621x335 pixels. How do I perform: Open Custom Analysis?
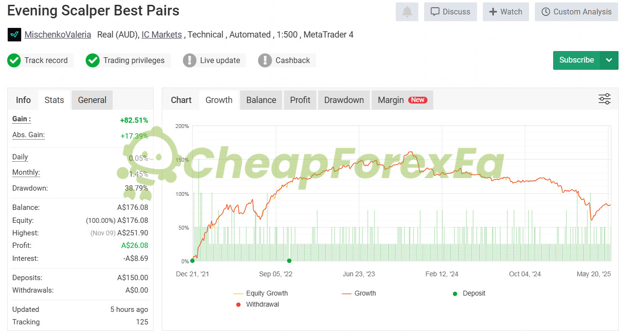tap(576, 12)
